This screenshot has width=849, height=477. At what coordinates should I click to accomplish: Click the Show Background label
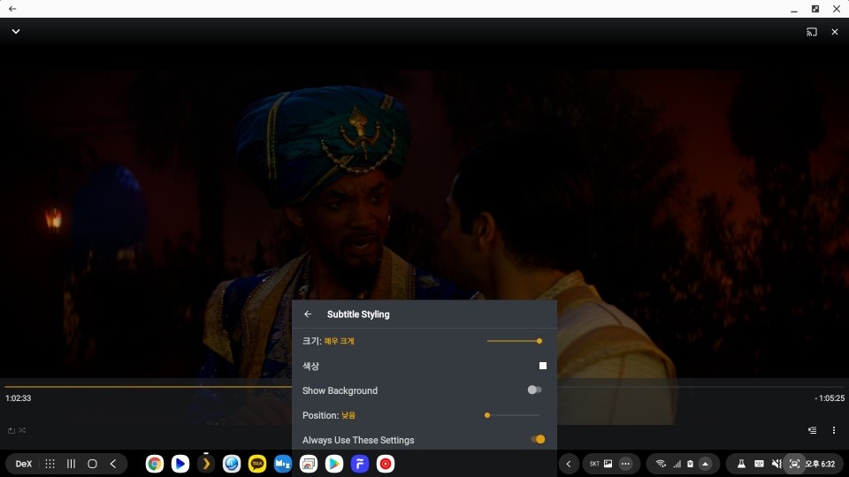click(x=340, y=390)
